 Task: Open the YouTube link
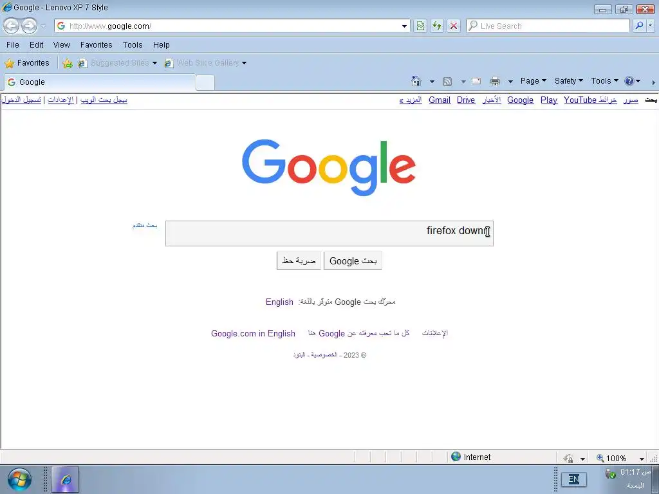tap(580, 100)
